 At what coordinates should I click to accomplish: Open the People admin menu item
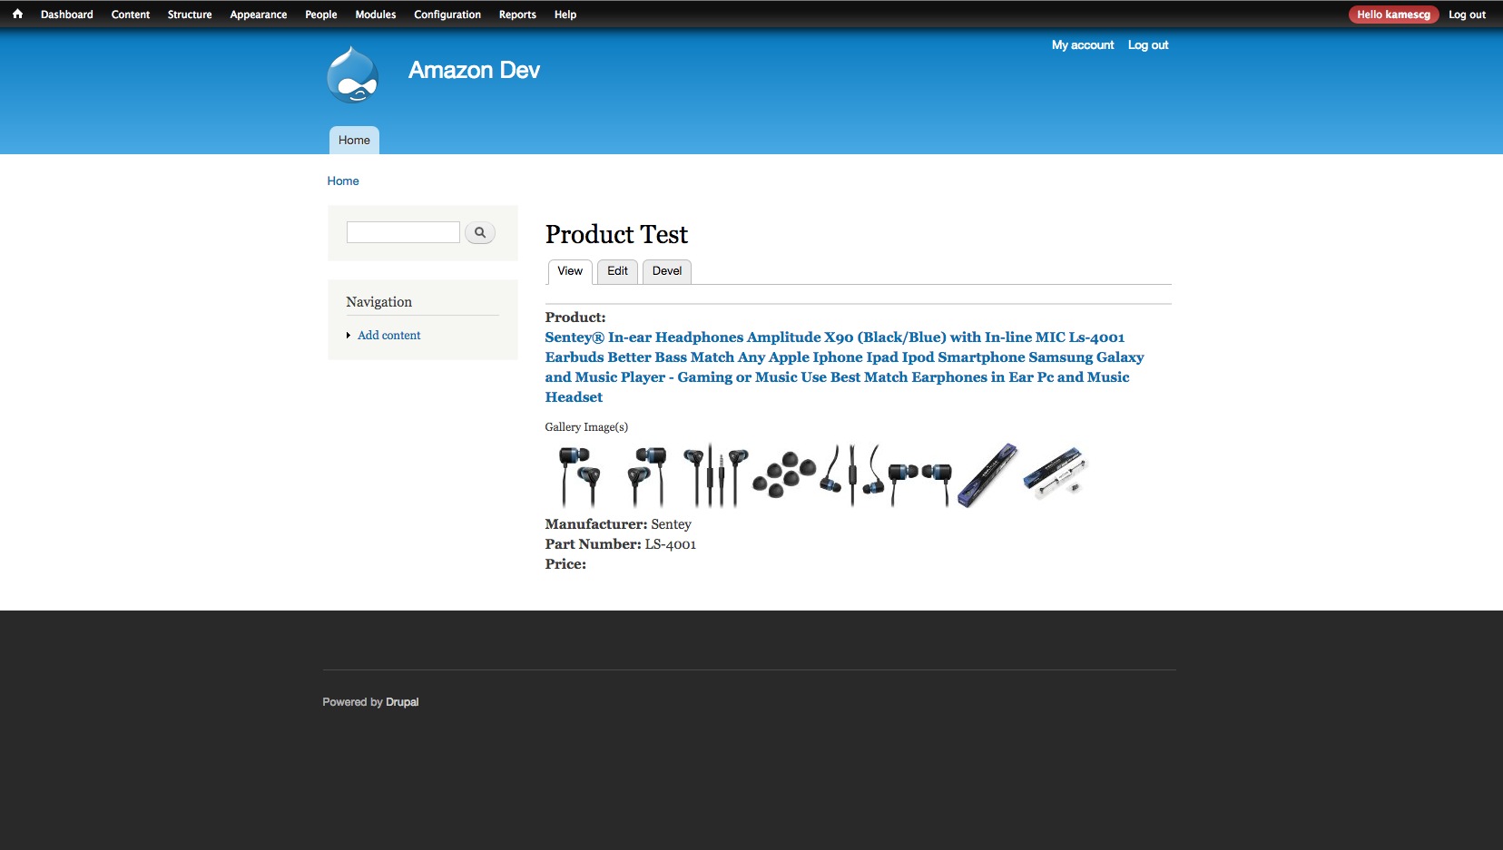[x=321, y=15]
